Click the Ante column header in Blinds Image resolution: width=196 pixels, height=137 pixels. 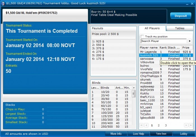[119, 88]
